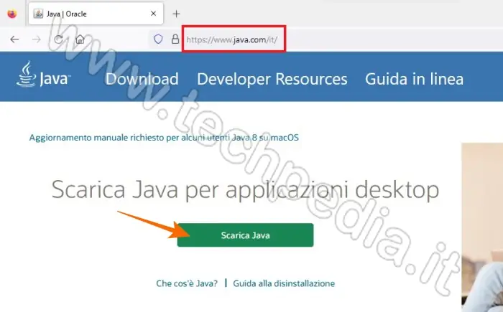Open the browser Home icon
This screenshot has height=312, width=503.
tap(80, 39)
